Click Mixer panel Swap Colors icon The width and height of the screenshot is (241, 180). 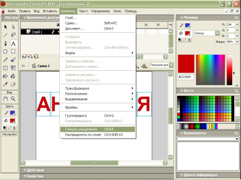click(189, 40)
